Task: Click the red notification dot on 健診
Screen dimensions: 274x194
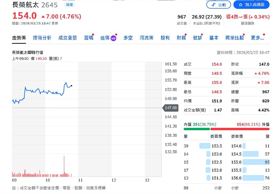Action: pos(202,34)
